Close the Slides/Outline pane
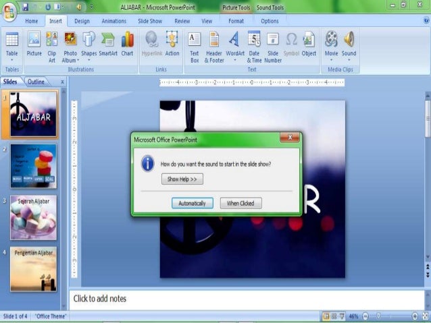The width and height of the screenshot is (431, 323). (62, 82)
